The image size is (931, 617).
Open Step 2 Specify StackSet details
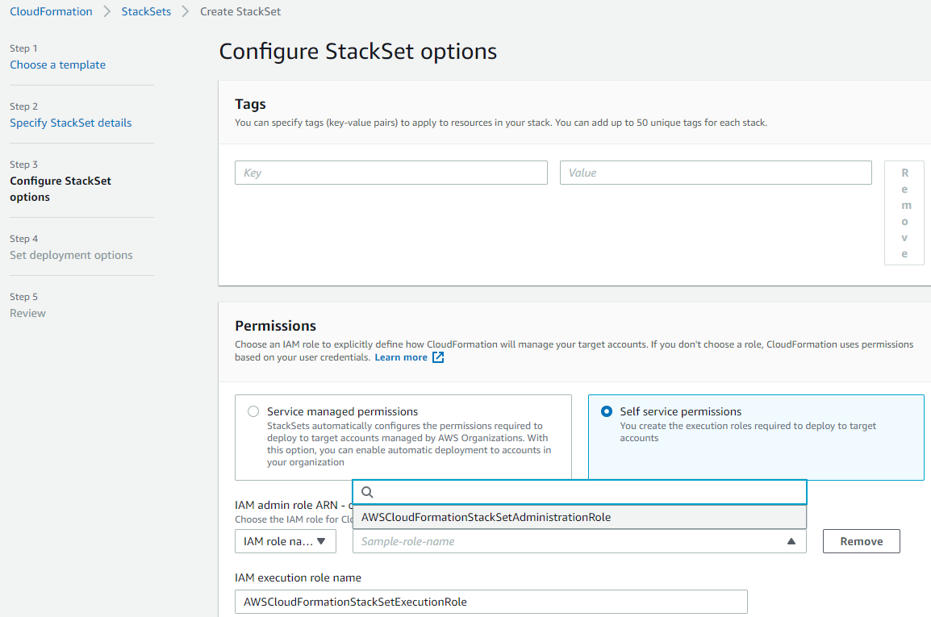tap(69, 123)
